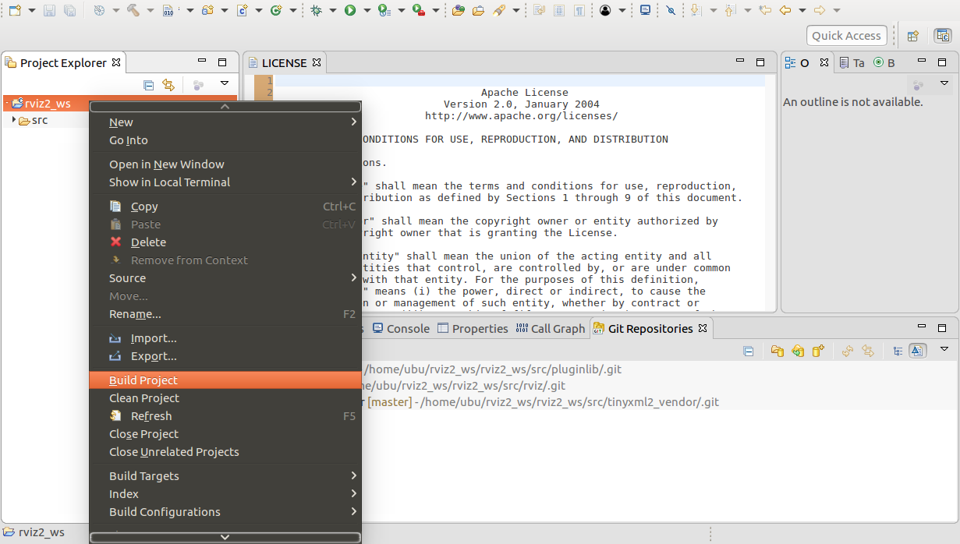Click the Create new Git repository icon

[x=818, y=351]
